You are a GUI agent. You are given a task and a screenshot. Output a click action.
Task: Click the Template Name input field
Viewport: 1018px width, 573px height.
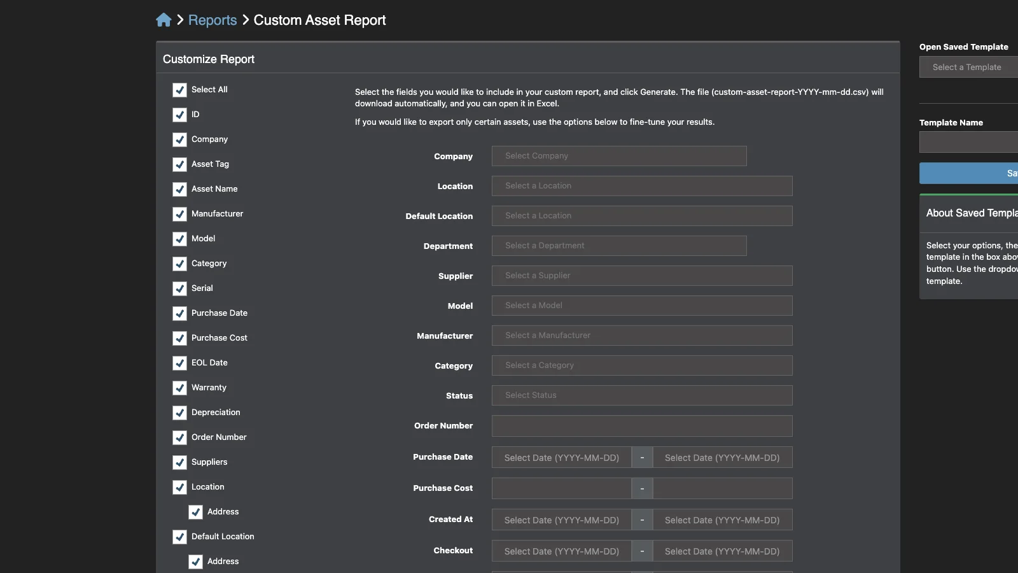click(968, 142)
